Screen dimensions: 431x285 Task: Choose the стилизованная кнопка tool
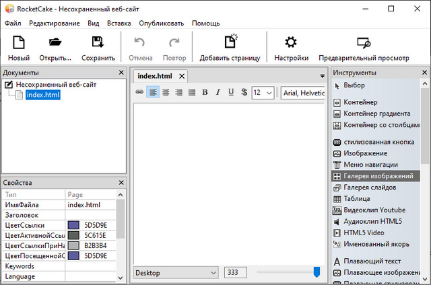pos(379,142)
